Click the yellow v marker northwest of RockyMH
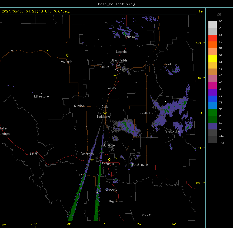The height and width of the screenshot is (228, 233). pyautogui.click(x=47, y=50)
